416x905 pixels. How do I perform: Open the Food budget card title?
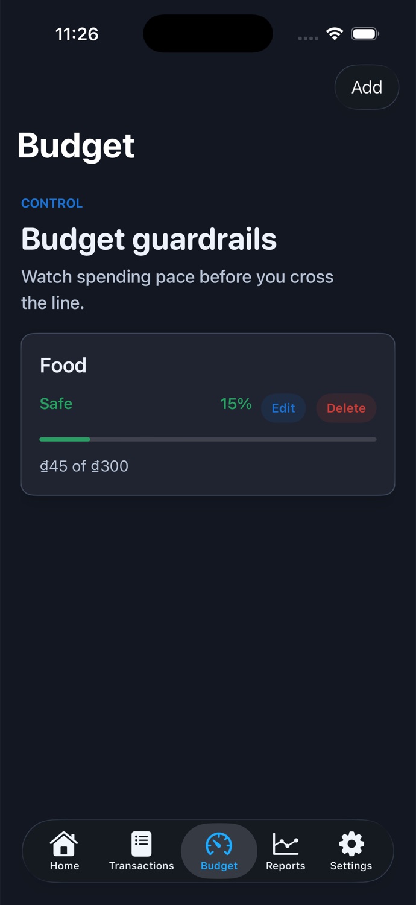click(63, 366)
